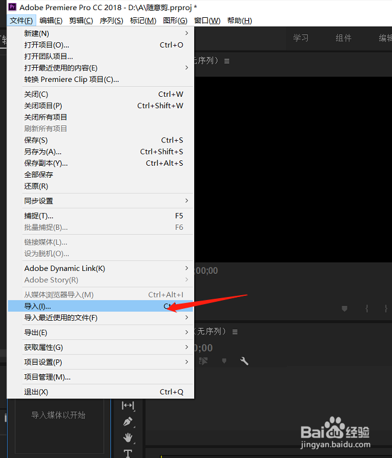This screenshot has height=458, width=392.
Task: Expand the 获取属性(G) submenu
Action: pyautogui.click(x=101, y=348)
